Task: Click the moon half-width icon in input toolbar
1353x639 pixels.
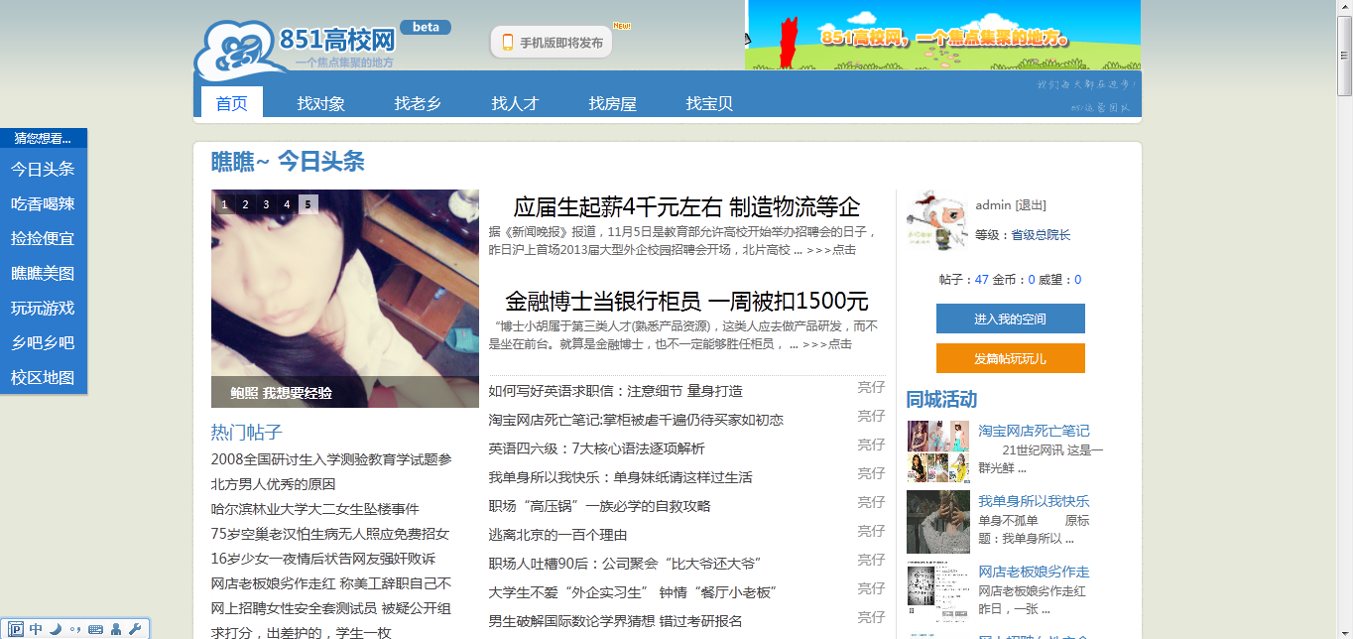Action: point(56,629)
